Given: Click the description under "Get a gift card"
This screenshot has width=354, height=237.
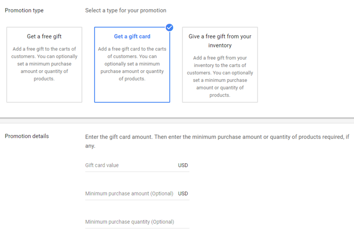Looking at the screenshot, I should click(132, 64).
